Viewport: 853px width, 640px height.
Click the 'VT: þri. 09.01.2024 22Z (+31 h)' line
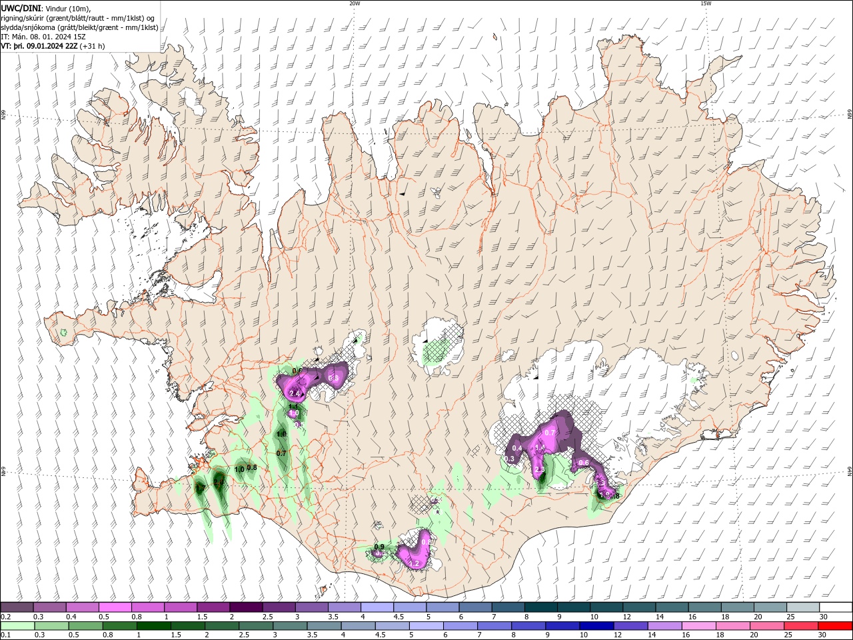(x=53, y=46)
